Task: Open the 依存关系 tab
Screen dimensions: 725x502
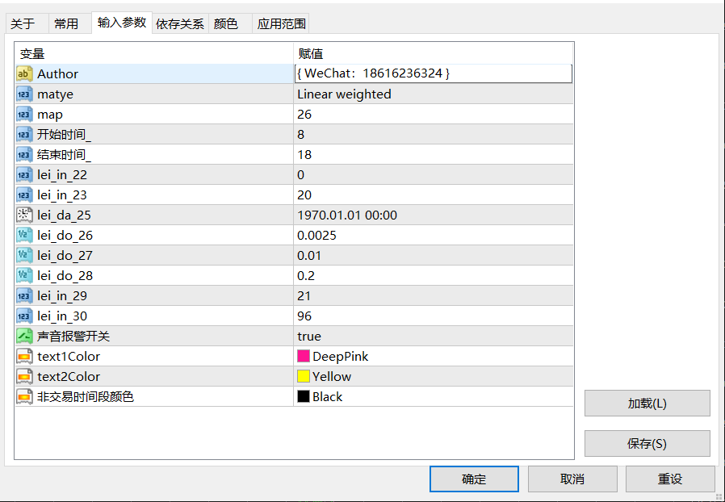Action: click(180, 23)
